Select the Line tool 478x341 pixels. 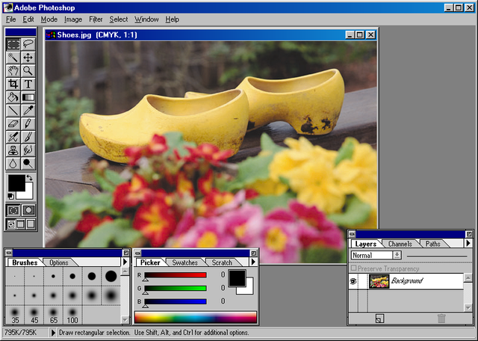tap(13, 111)
